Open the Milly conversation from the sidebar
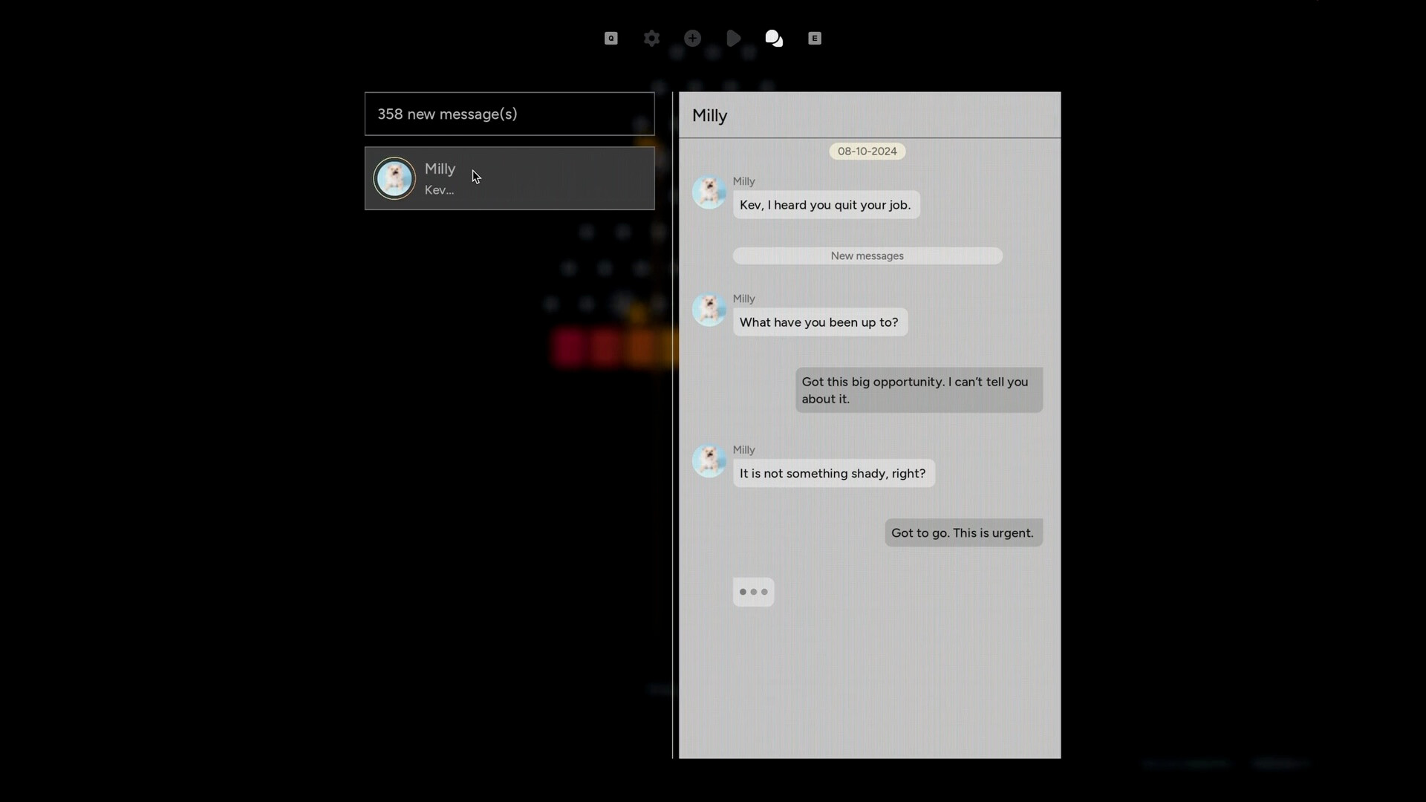This screenshot has height=802, width=1426. click(509, 178)
